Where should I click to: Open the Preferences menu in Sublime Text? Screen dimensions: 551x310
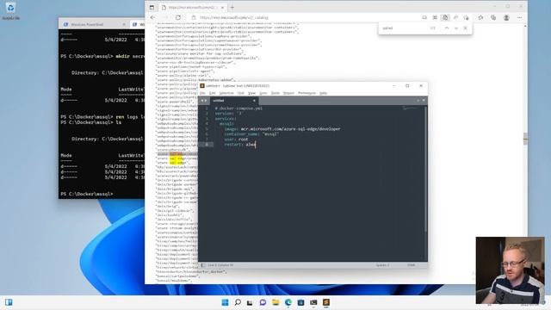[x=306, y=93]
